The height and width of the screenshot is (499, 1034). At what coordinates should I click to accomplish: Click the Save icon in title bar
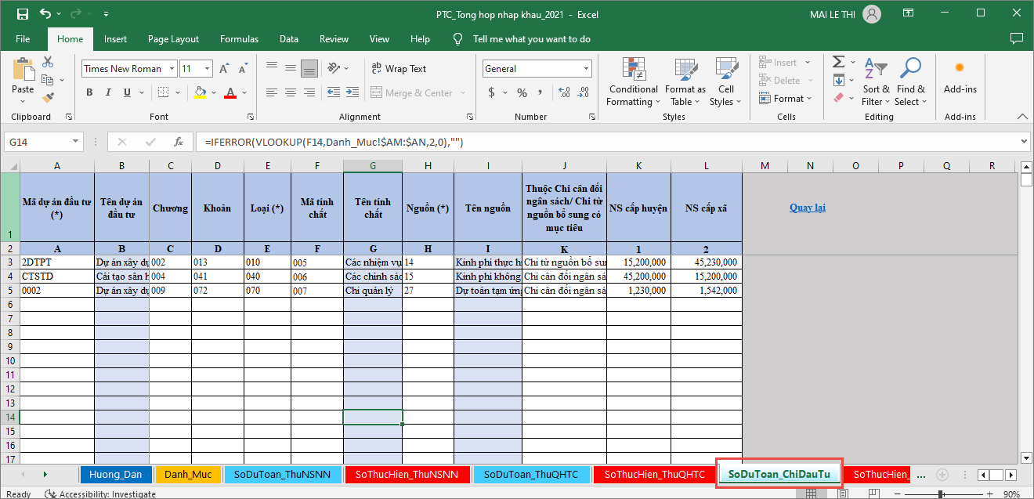[22, 14]
